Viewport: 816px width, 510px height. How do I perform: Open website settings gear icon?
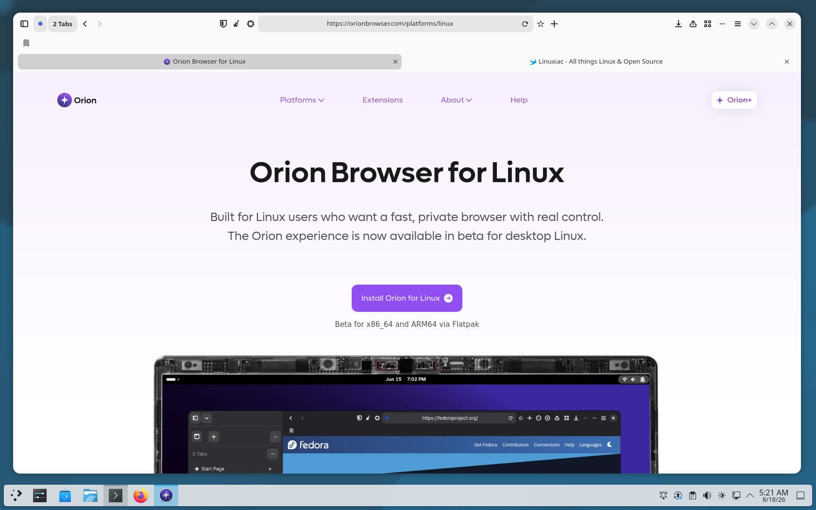click(x=251, y=24)
